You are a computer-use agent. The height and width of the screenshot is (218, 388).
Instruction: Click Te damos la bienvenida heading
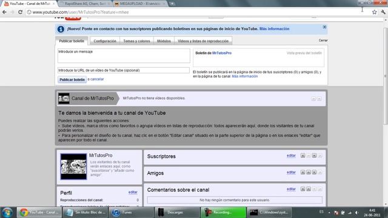(x=112, y=113)
